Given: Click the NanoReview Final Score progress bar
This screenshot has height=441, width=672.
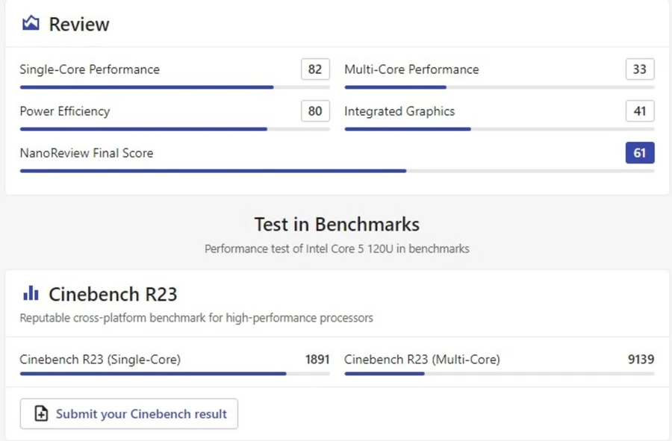Looking at the screenshot, I should click(x=337, y=171).
